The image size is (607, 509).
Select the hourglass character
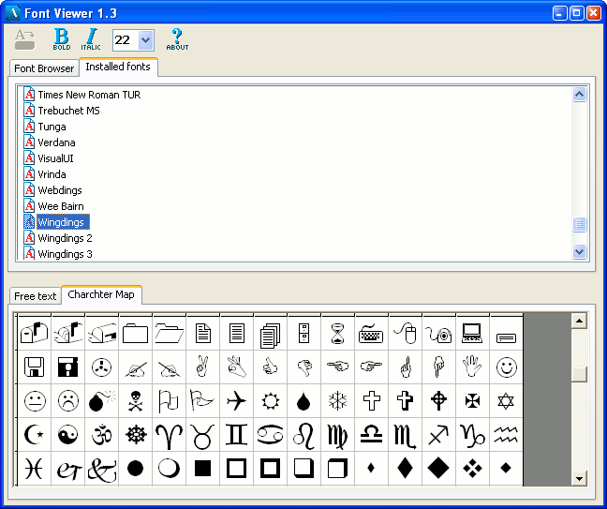(x=337, y=333)
